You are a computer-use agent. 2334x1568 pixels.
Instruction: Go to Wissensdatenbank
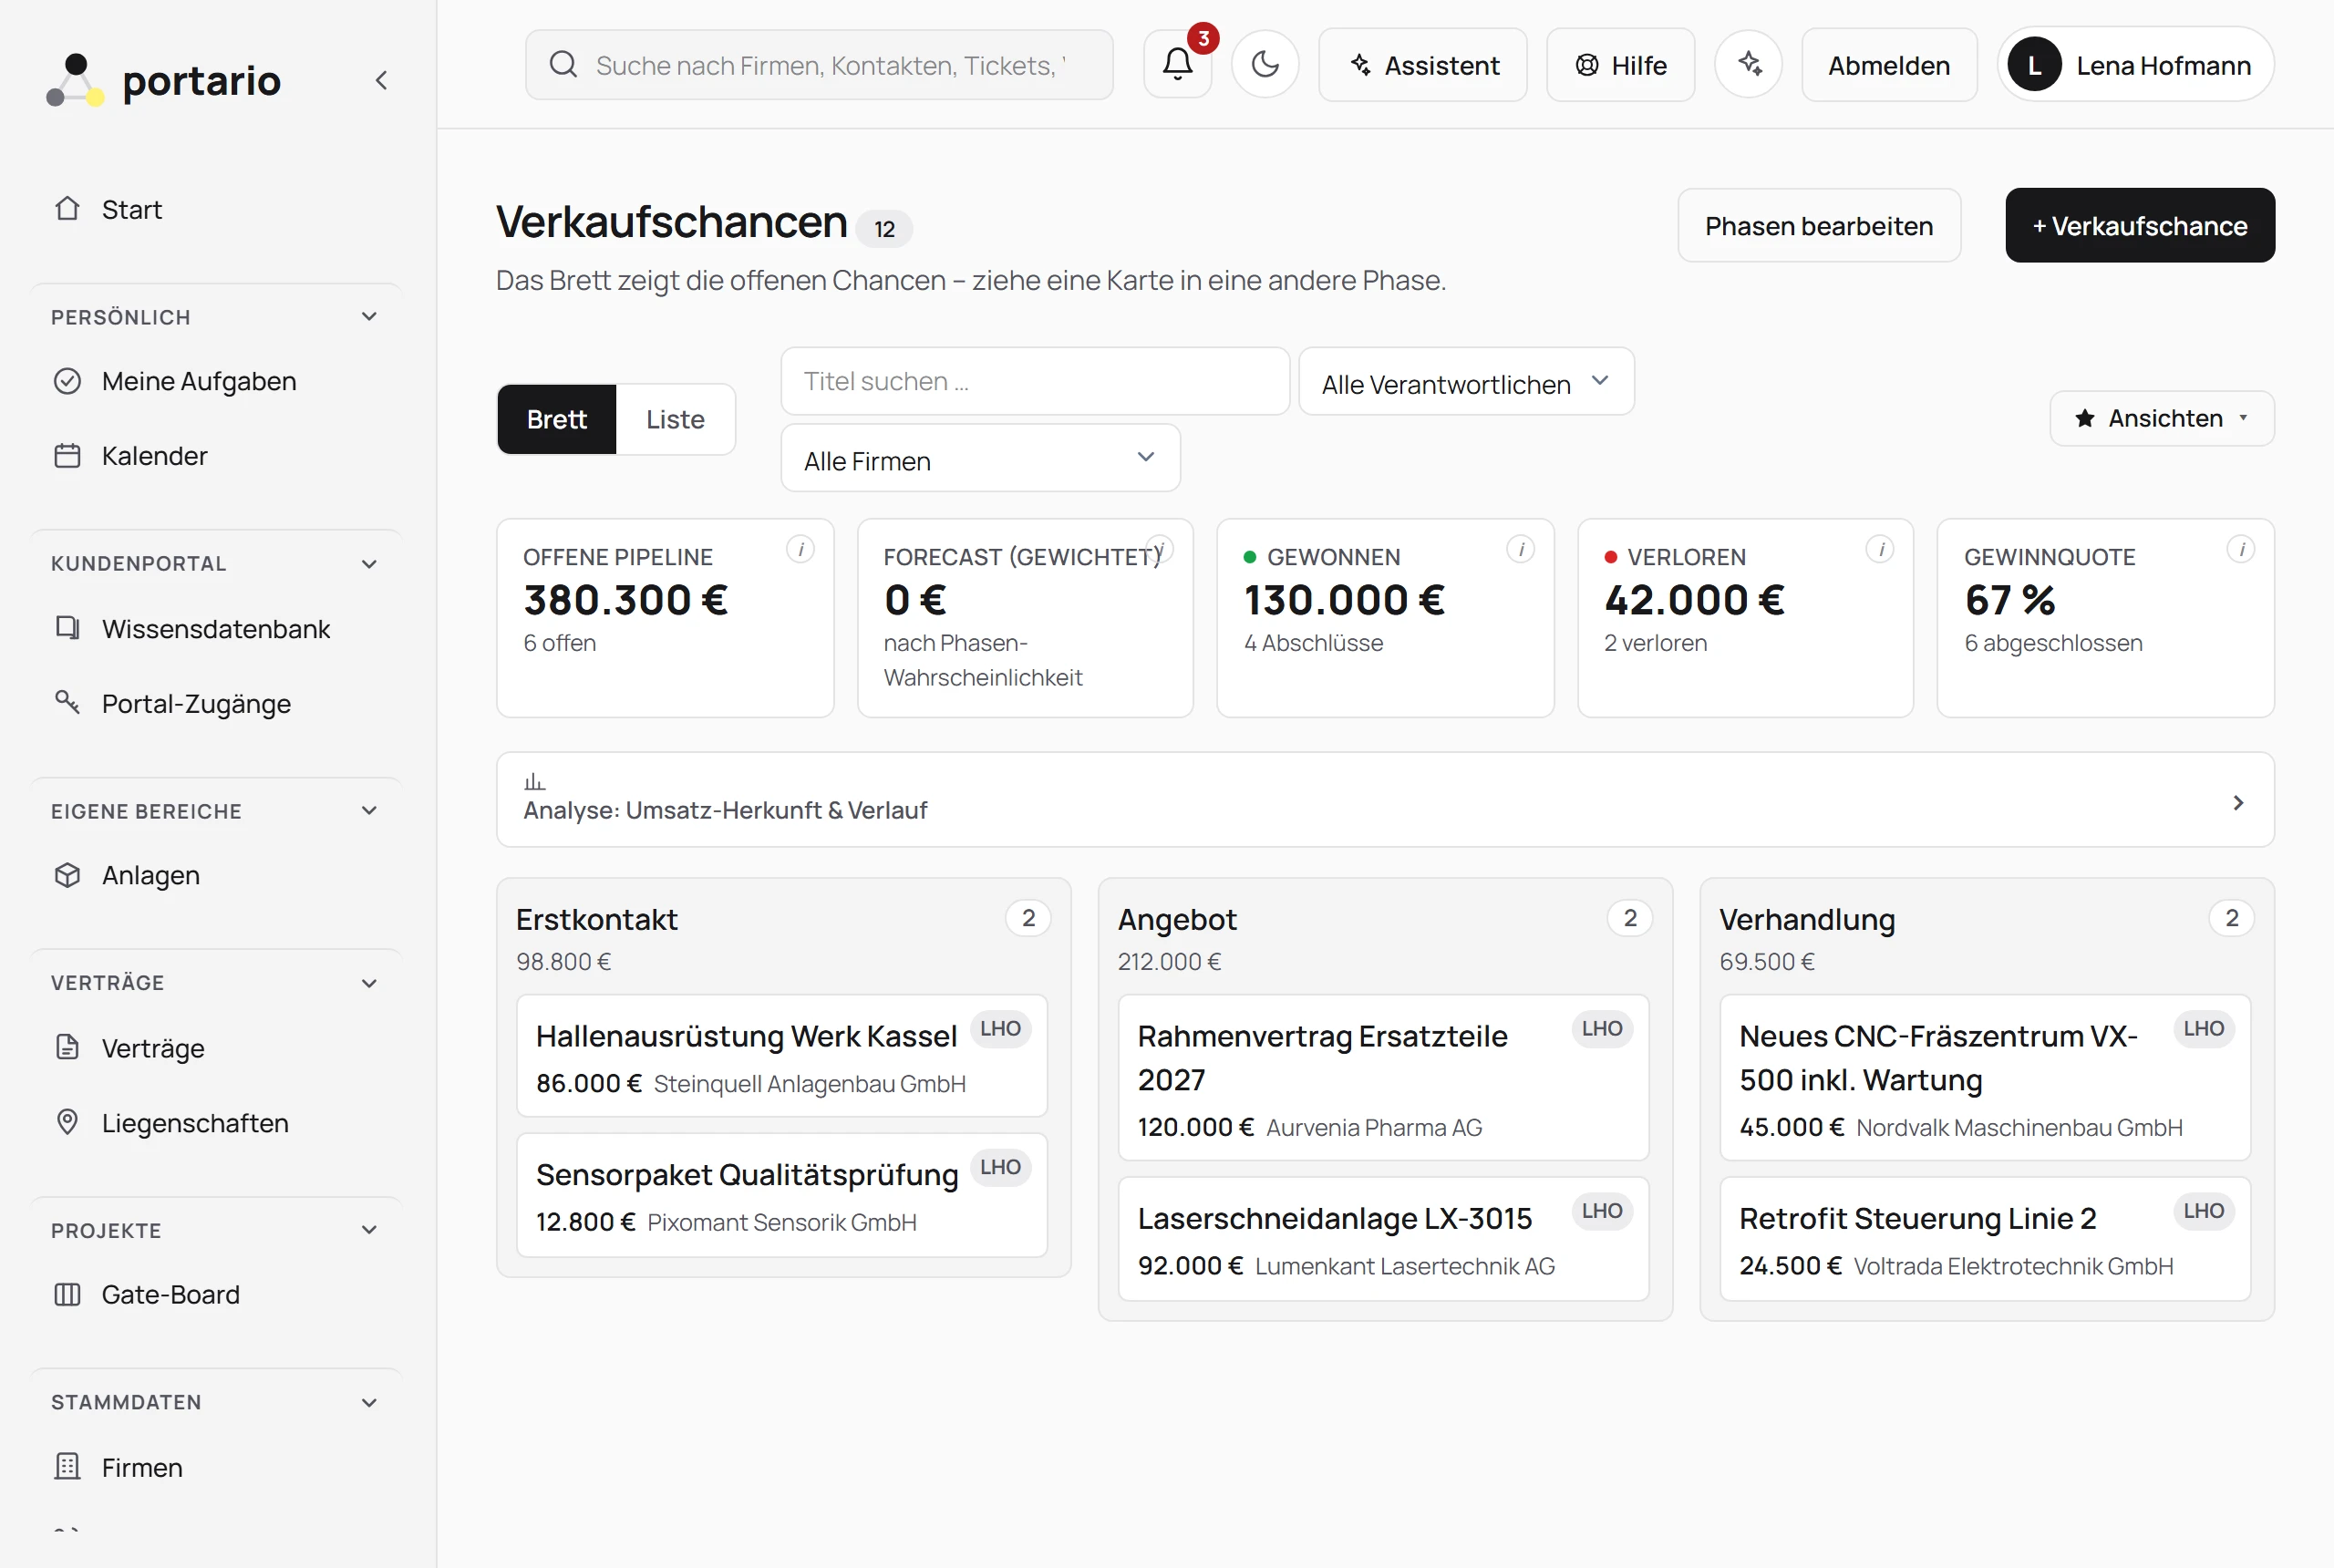[218, 629]
